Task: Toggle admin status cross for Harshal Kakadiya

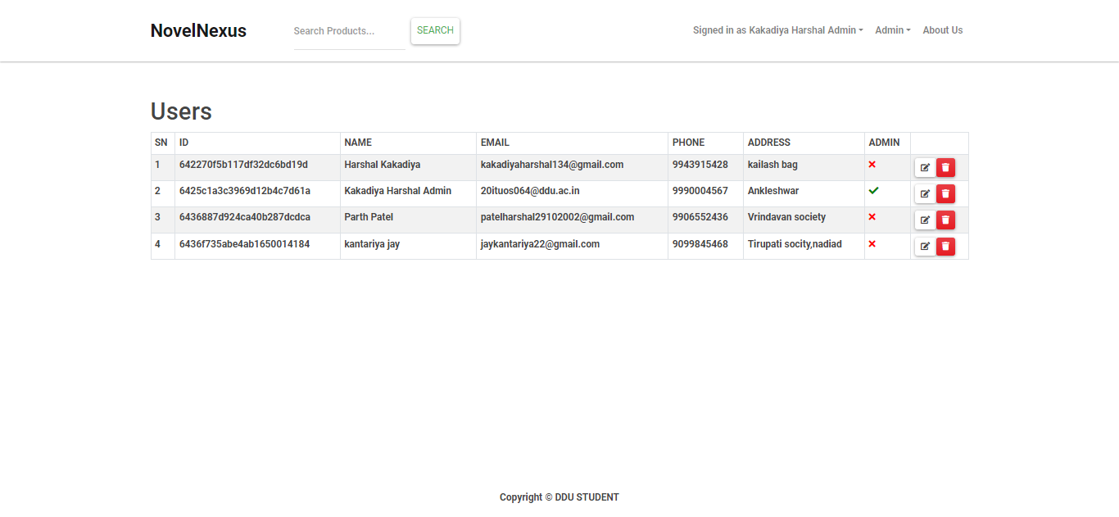Action: coord(872,164)
